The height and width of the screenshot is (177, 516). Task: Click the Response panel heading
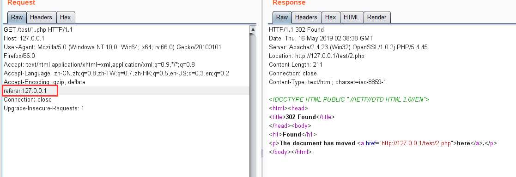(x=289, y=3)
